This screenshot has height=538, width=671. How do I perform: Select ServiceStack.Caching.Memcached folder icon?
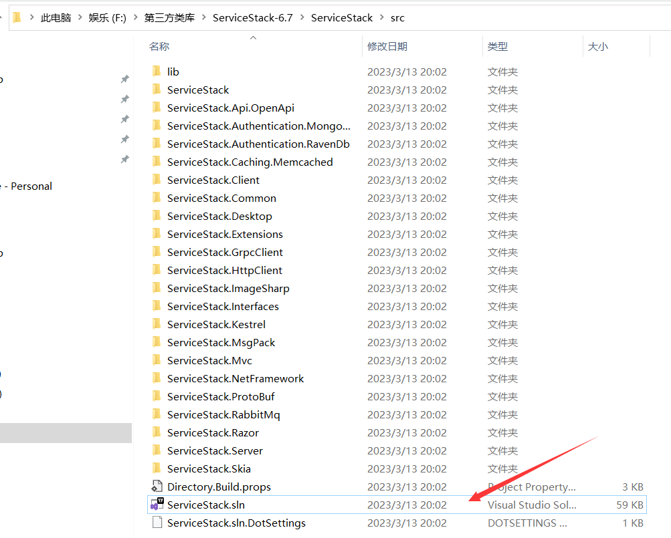[x=157, y=162]
